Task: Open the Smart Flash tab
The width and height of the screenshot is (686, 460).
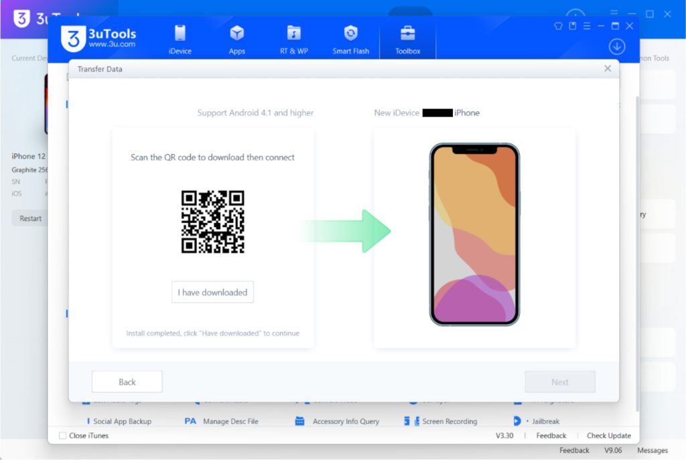Action: (350, 40)
